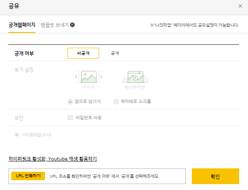Click the P badge beside 템플릿 보내기
Screen dimensions: 248x190
point(72,25)
